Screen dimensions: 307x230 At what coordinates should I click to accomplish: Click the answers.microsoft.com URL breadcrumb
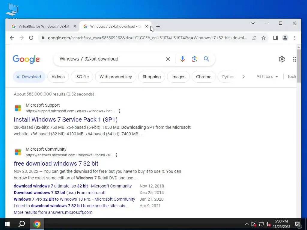coord(69,155)
